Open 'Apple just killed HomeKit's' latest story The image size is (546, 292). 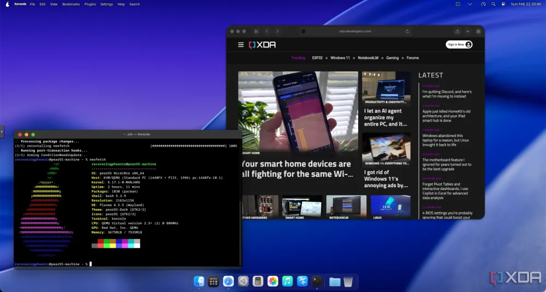tap(447, 116)
